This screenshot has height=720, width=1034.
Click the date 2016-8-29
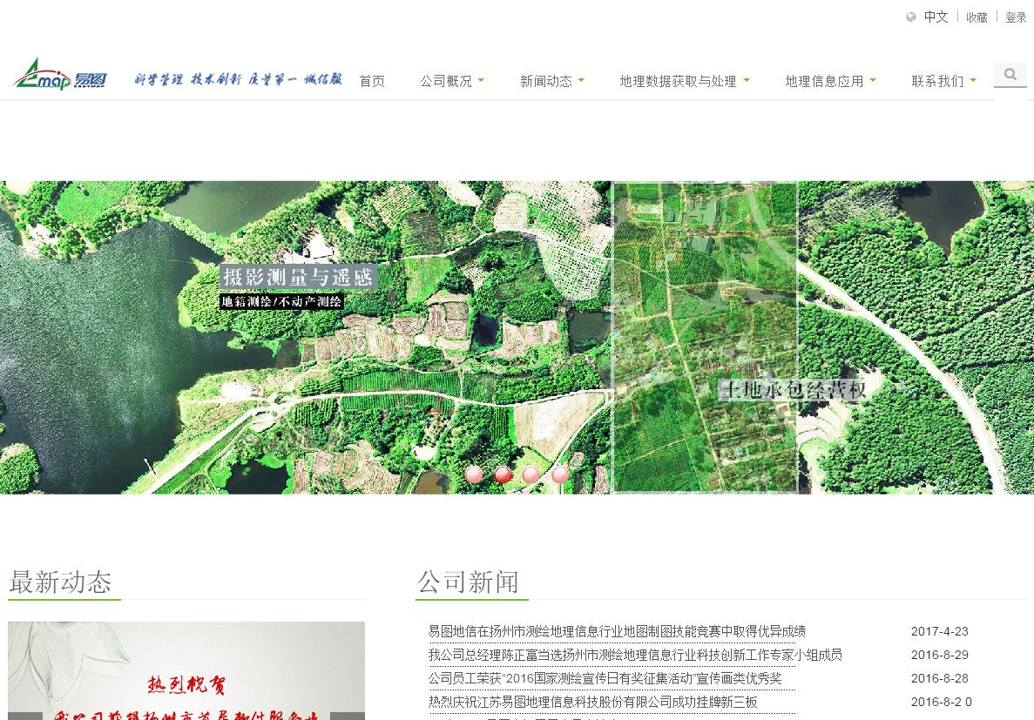point(940,656)
